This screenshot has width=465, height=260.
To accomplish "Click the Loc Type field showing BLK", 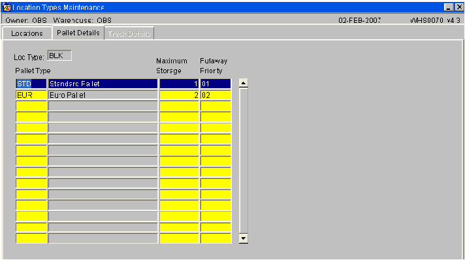I will coord(59,56).
